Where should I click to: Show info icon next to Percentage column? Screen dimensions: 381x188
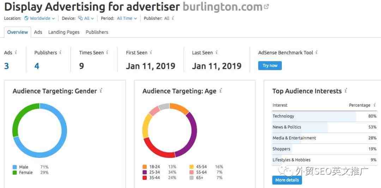[x=375, y=105]
